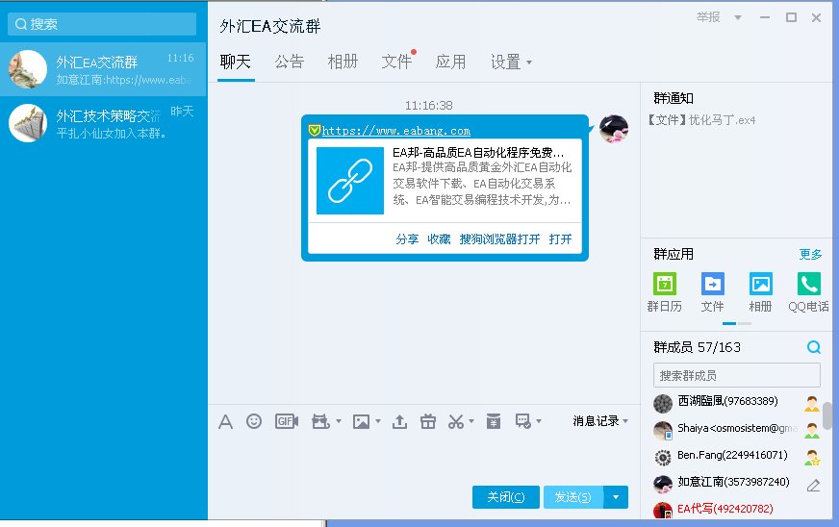This screenshot has width=839, height=527.
Task: Open the 文件 tab
Action: tap(396, 63)
